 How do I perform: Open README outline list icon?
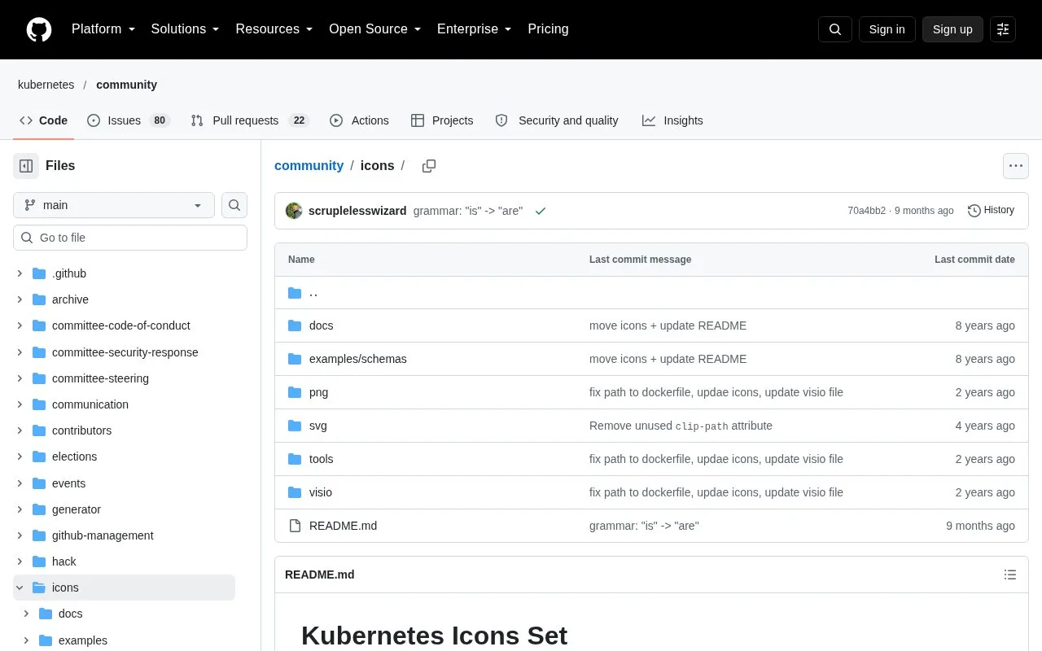1010,575
